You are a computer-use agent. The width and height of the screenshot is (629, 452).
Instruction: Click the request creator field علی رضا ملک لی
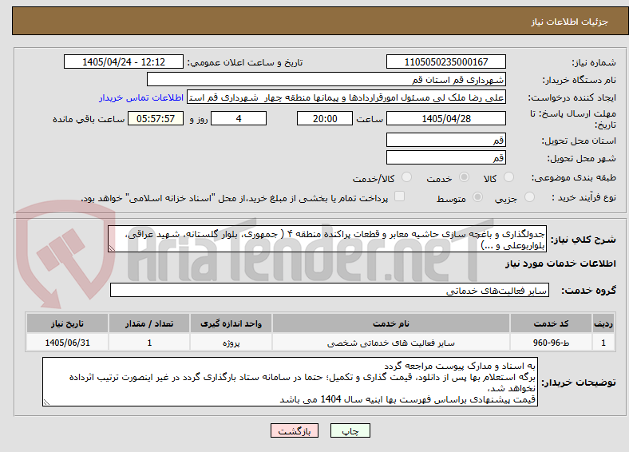coord(346,97)
